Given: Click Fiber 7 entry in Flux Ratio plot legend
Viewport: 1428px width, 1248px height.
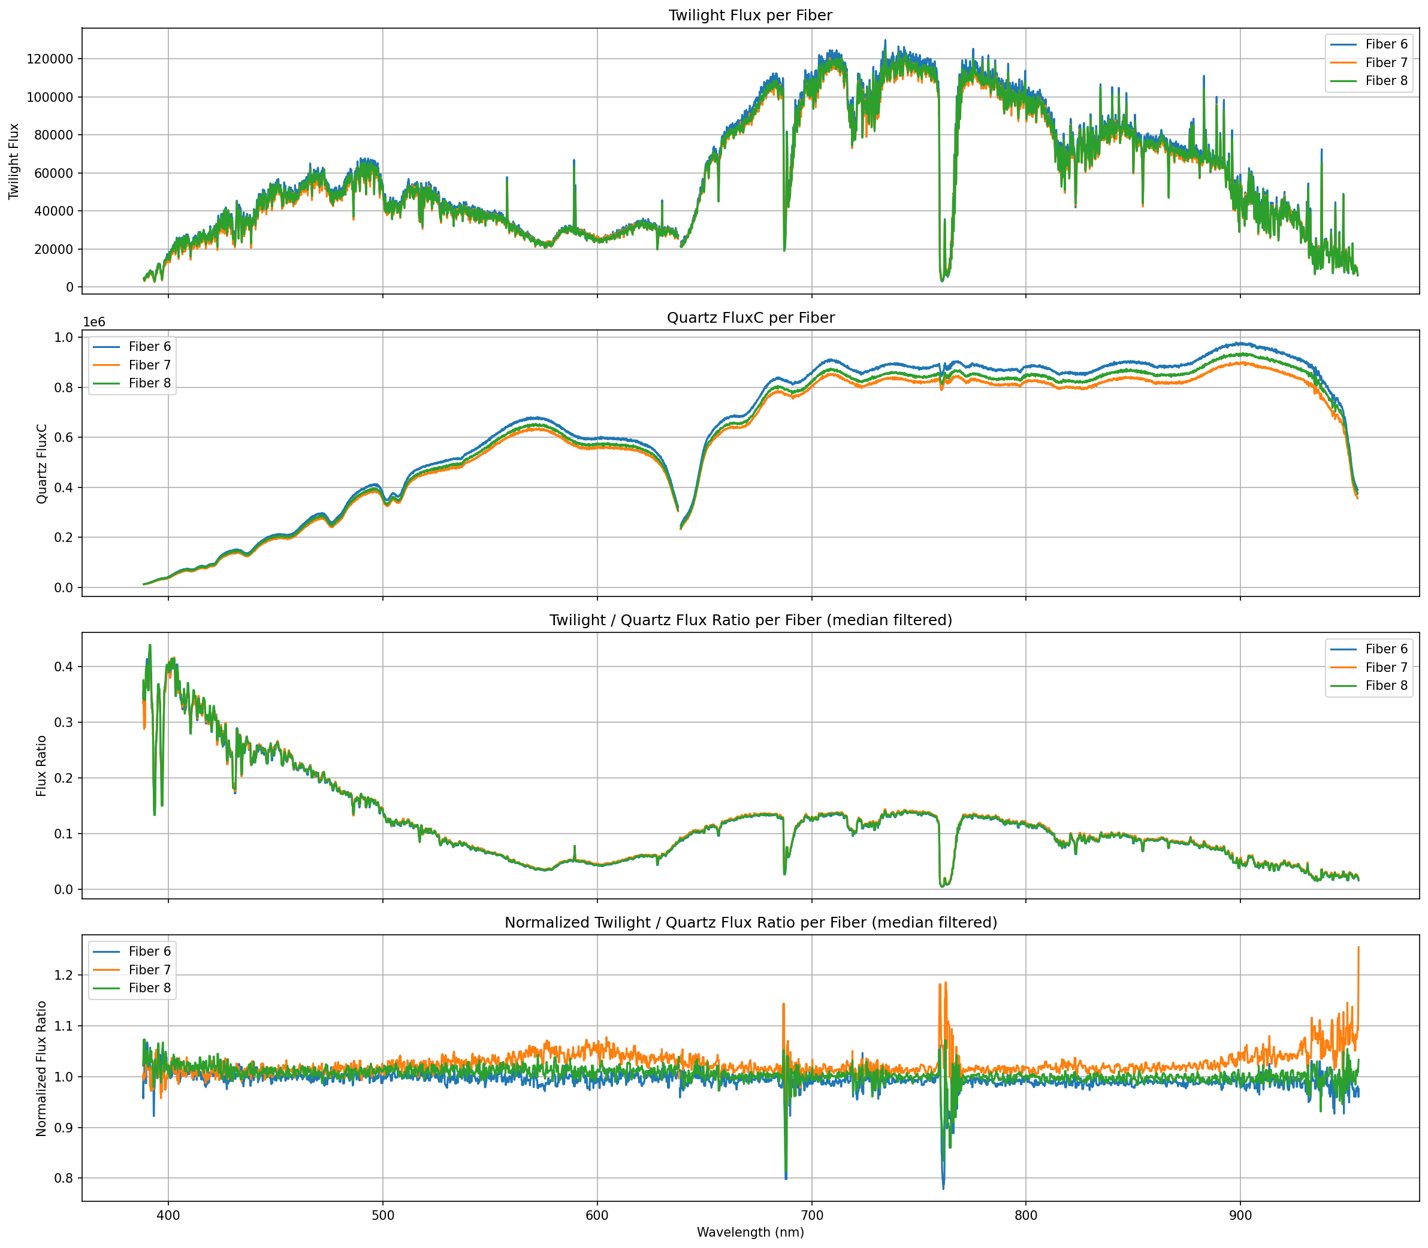Looking at the screenshot, I should coord(1385,667).
